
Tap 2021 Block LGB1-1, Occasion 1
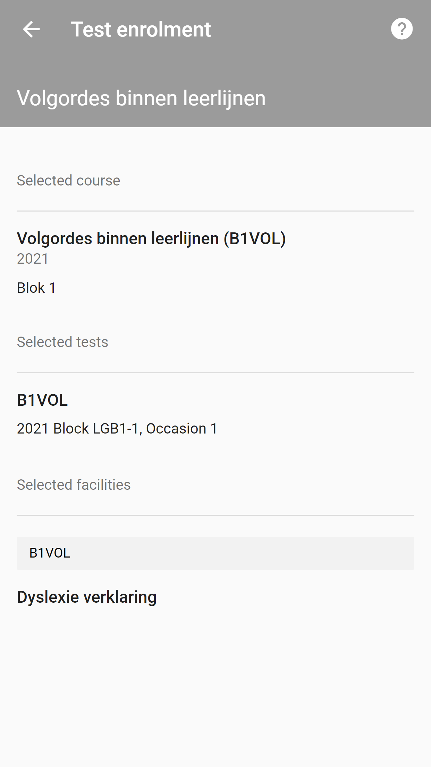[117, 428]
